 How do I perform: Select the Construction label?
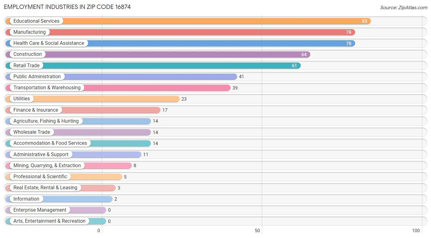pyautogui.click(x=28, y=54)
